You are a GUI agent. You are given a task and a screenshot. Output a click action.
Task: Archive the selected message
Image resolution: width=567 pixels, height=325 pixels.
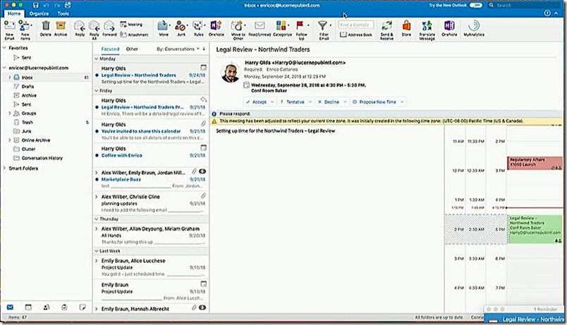61,29
